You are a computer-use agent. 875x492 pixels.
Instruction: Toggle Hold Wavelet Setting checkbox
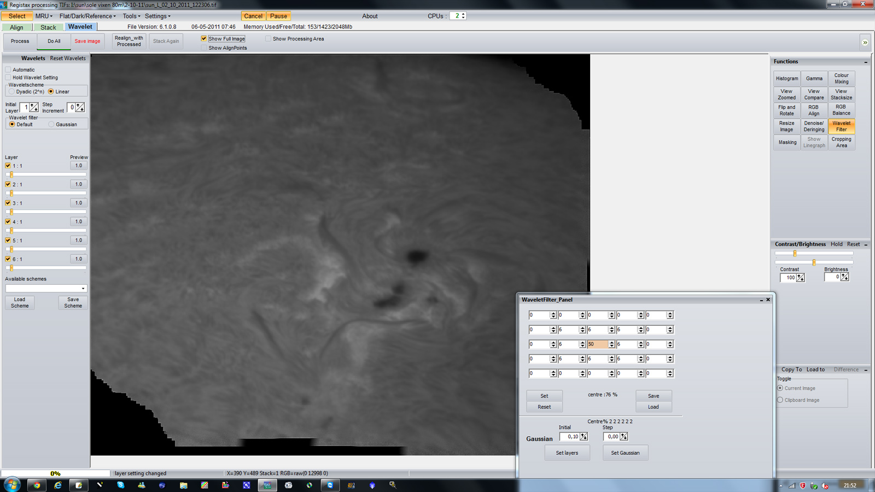pyautogui.click(x=8, y=77)
